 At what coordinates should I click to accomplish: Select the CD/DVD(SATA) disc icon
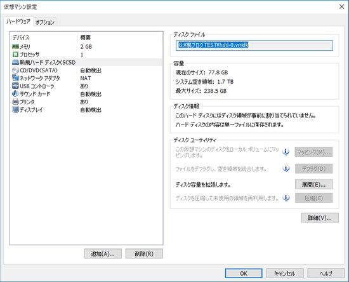point(15,70)
